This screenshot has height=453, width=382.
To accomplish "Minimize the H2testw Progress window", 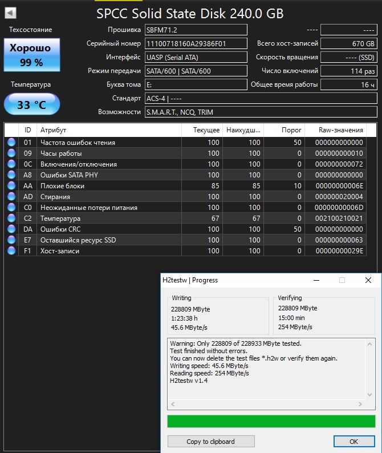I will click(x=316, y=280).
